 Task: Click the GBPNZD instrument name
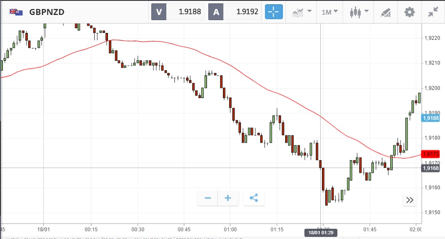coord(47,12)
